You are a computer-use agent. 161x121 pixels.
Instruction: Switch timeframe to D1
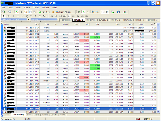78,16
